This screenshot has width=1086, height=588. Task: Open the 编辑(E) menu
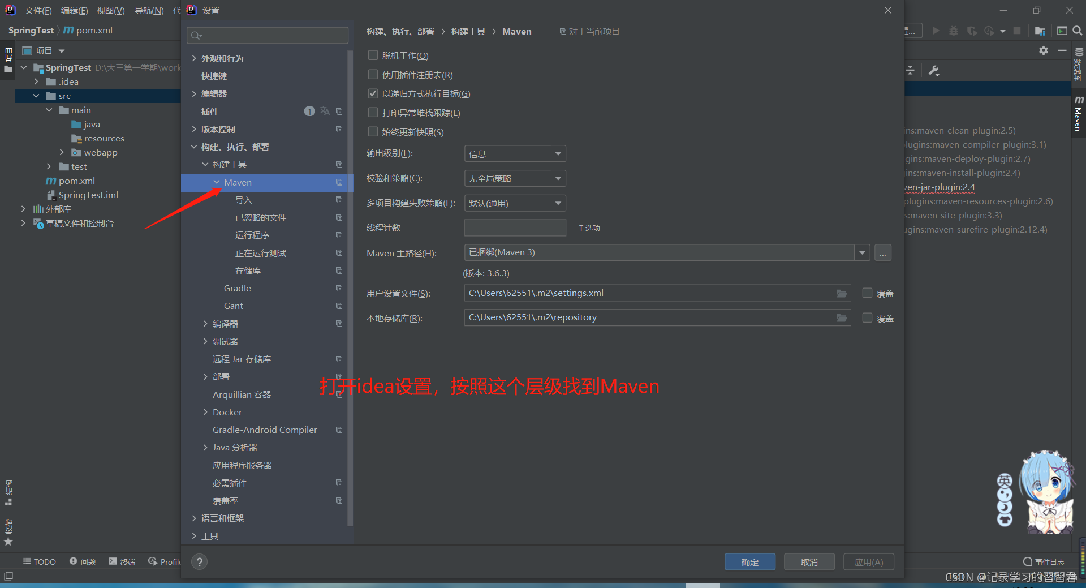[x=74, y=10]
